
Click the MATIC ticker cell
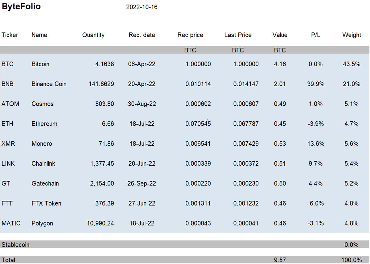11,223
